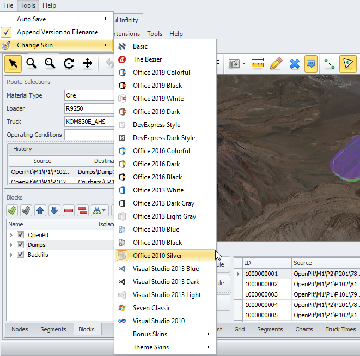Screen dimensions: 360x356
Task: Click the ID column header
Action: pos(267,263)
